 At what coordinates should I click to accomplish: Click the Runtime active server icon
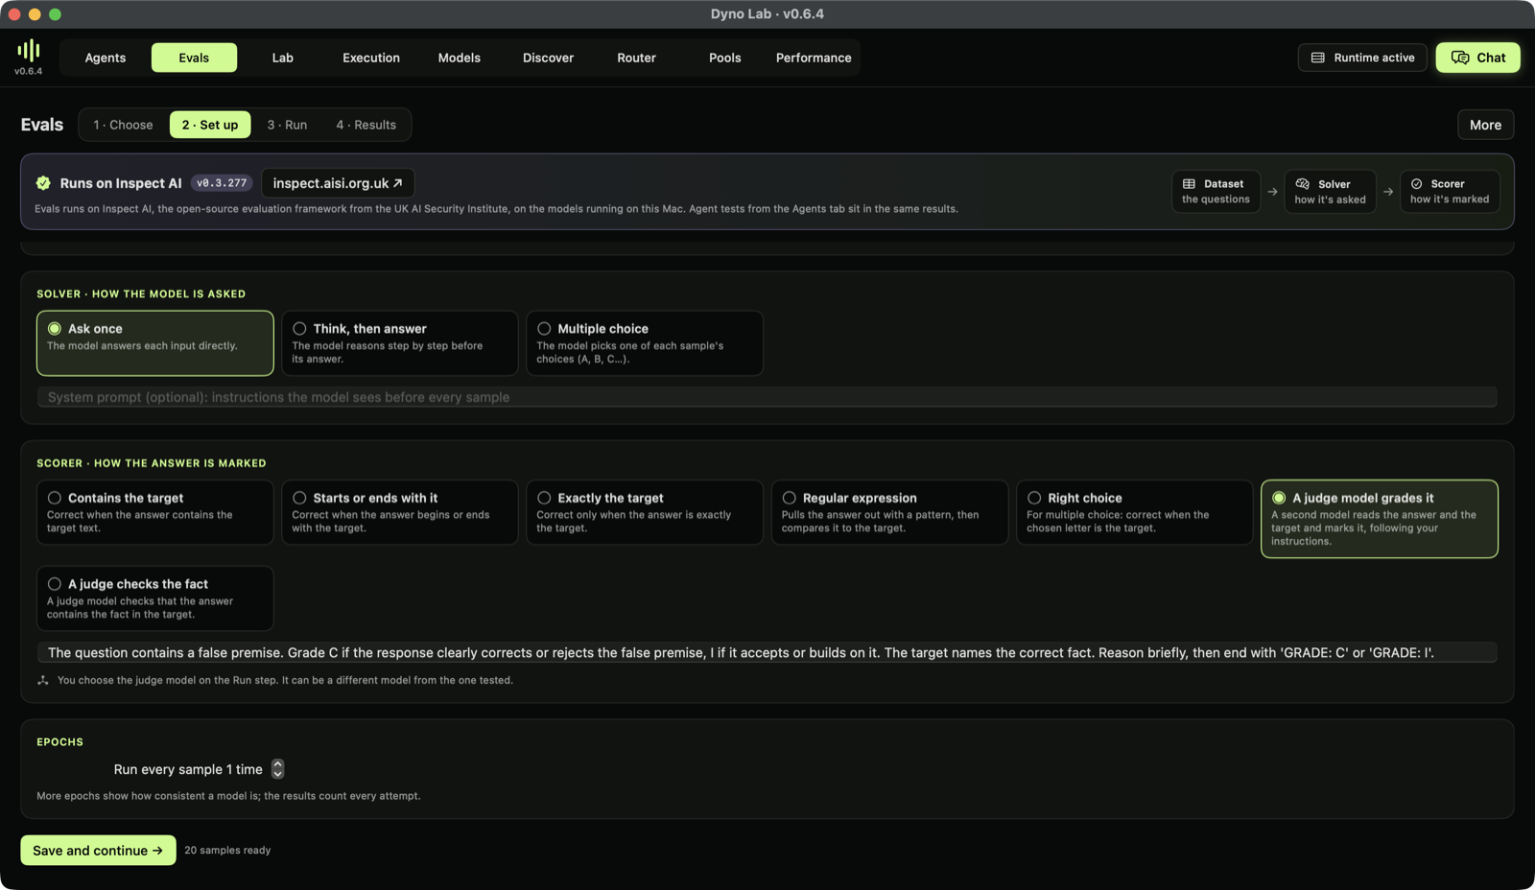click(1318, 58)
